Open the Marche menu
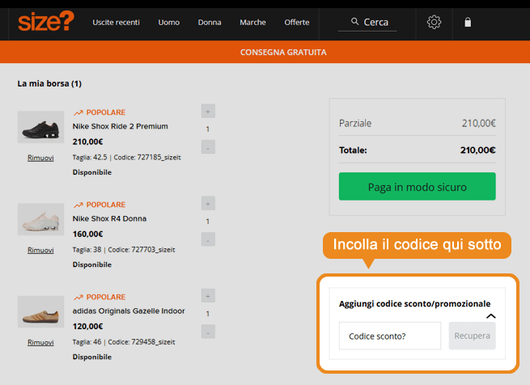530x385 pixels. pos(252,23)
